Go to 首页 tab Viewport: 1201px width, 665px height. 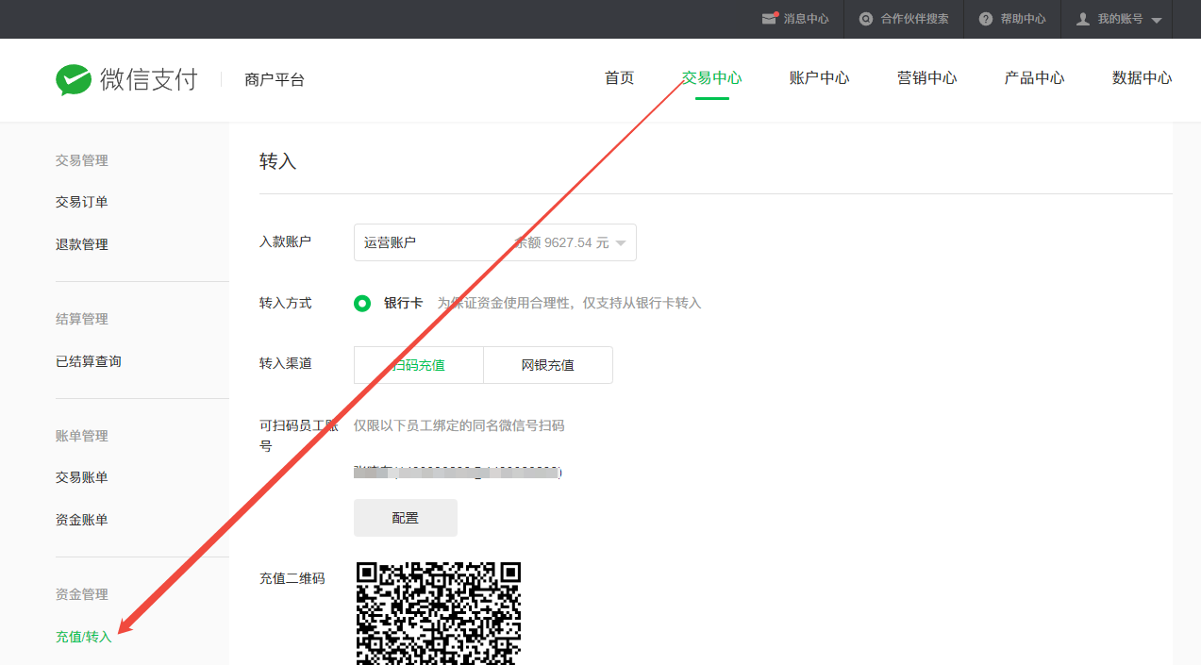pos(620,78)
